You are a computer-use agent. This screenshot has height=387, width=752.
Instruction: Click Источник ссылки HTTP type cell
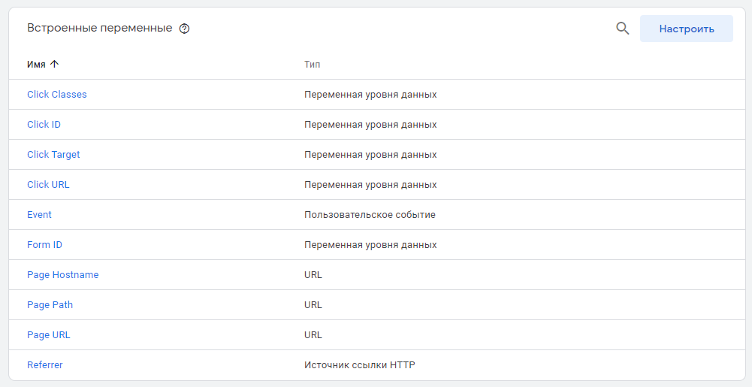point(359,365)
